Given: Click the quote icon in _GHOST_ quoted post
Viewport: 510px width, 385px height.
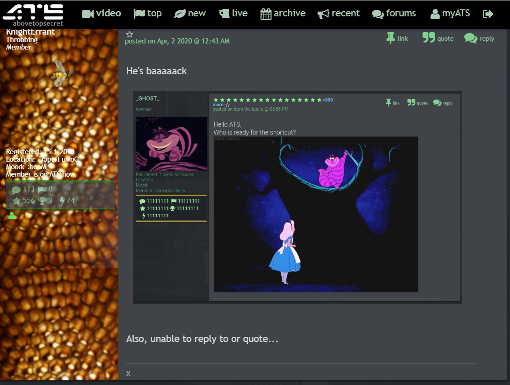Looking at the screenshot, I should [x=411, y=102].
